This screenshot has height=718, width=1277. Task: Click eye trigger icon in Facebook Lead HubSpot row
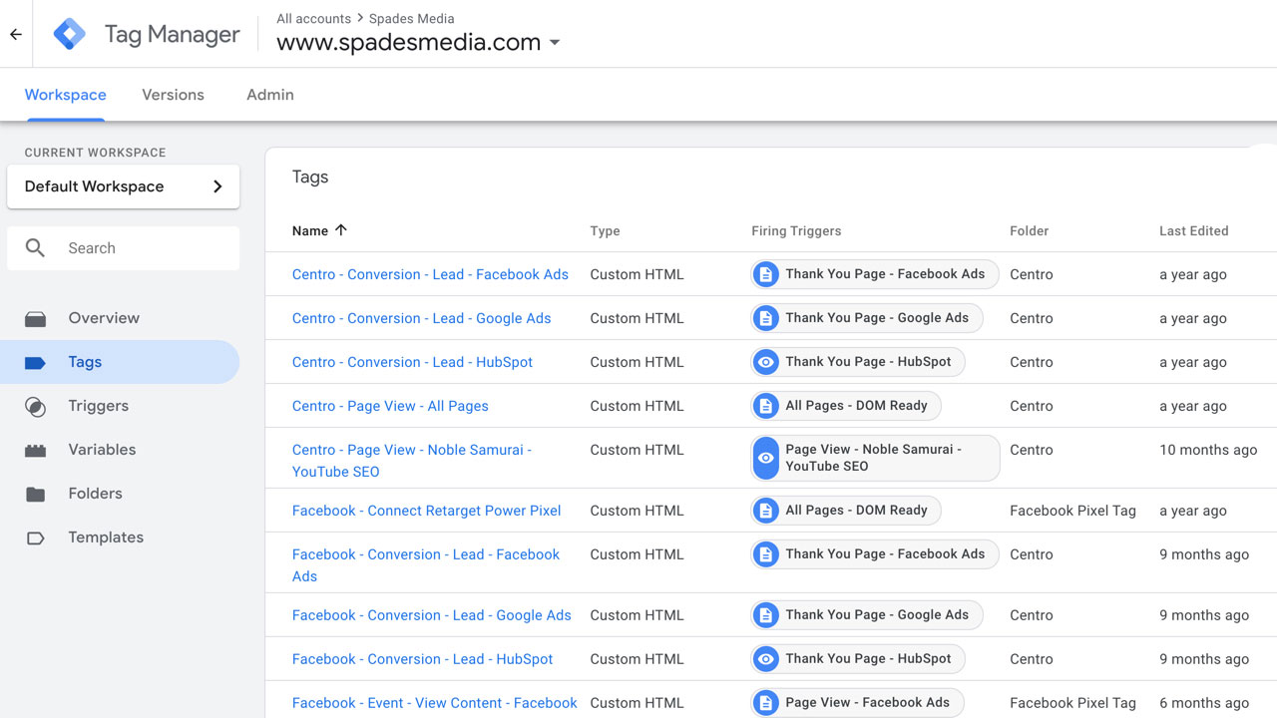pos(766,659)
